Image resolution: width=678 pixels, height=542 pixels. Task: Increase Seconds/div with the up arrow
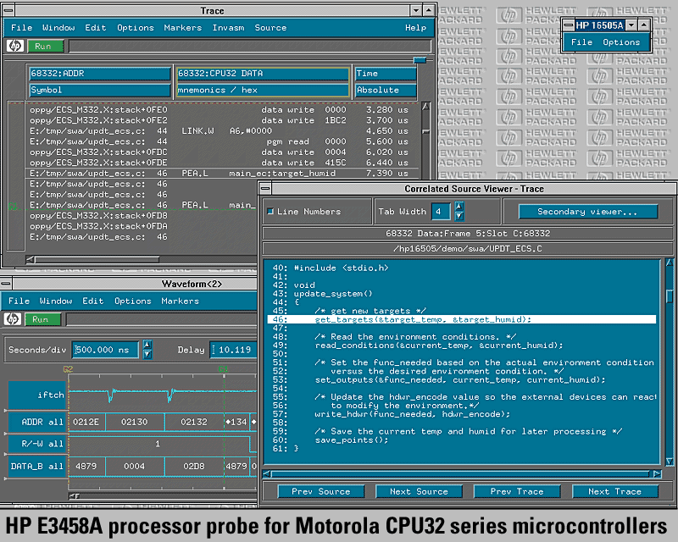(147, 345)
